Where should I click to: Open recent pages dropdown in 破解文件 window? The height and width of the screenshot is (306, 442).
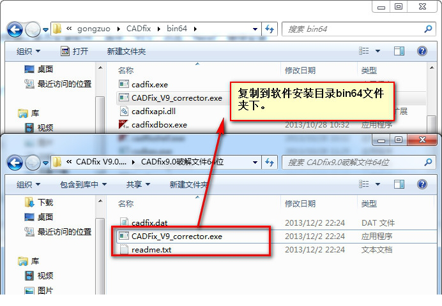(45, 163)
